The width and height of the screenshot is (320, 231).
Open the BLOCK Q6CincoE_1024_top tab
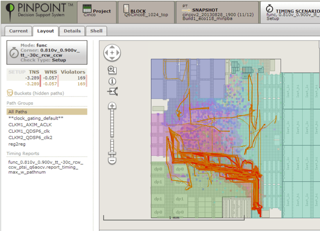coord(146,12)
